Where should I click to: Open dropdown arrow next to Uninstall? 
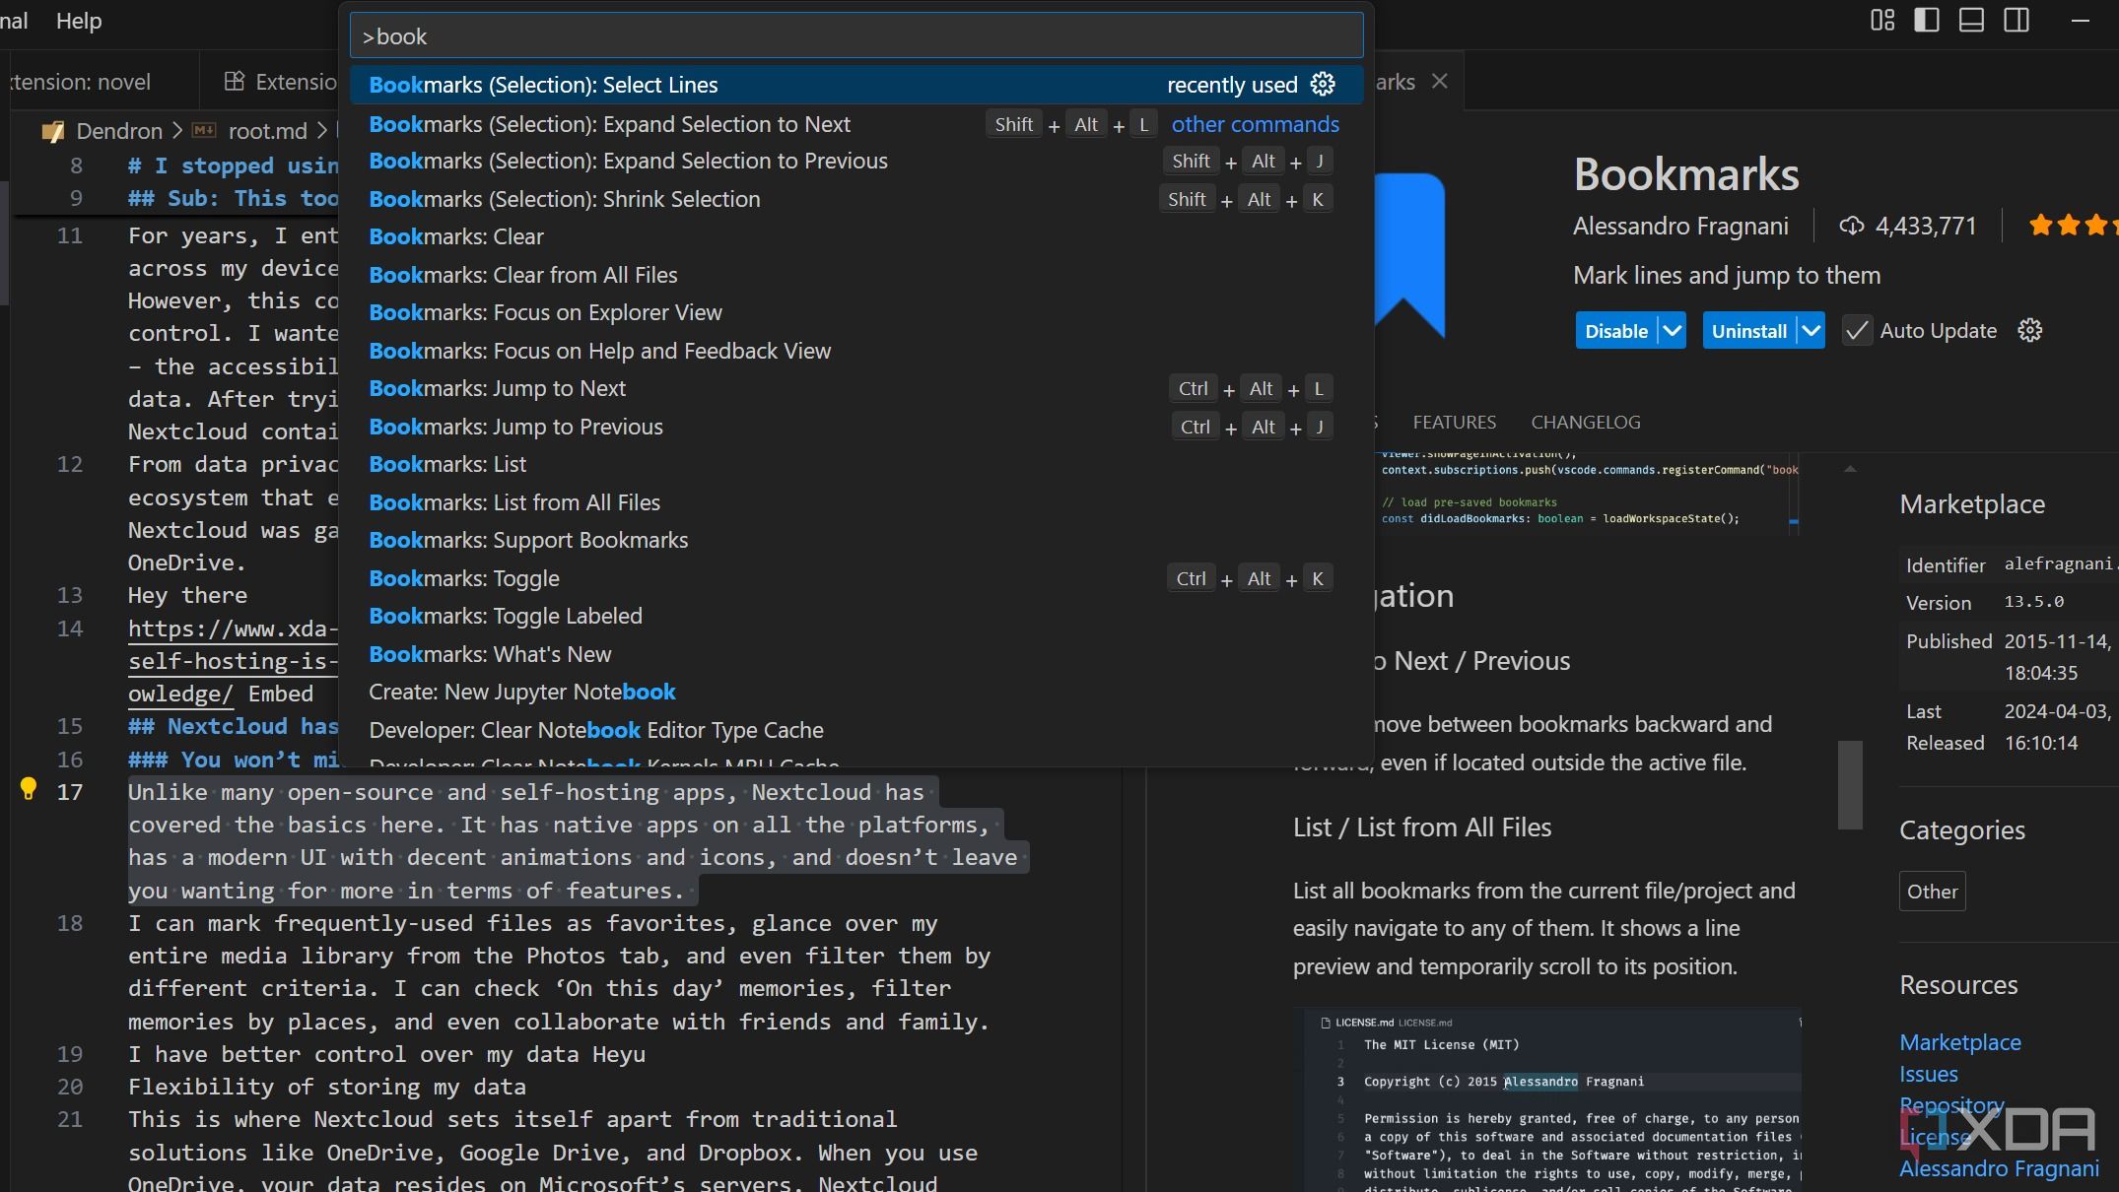pyautogui.click(x=1811, y=331)
